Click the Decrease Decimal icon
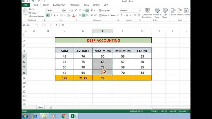Screen dimensions: 212x119 (x=139, y=16)
